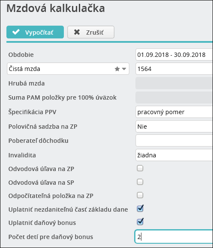Click the 1564 wage amount field
This screenshot has height=248, width=213.
[174, 69]
